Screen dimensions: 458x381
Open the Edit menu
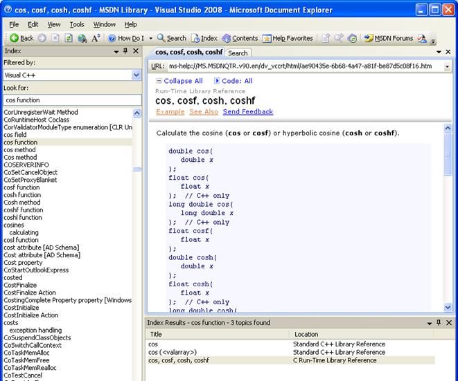coord(33,24)
